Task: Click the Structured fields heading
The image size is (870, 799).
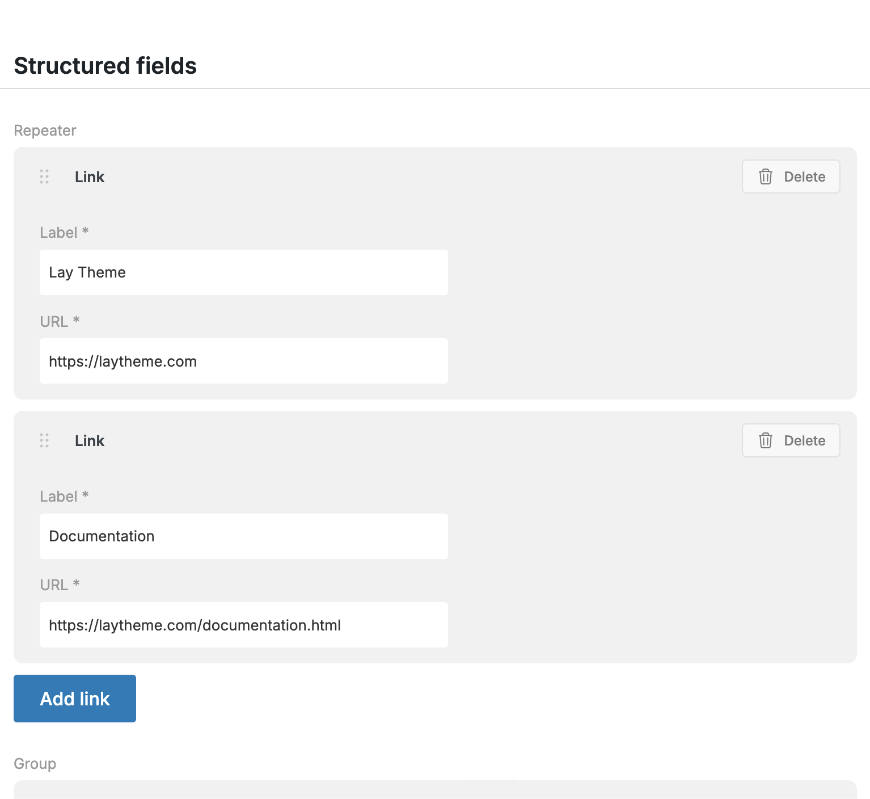Action: 105,66
